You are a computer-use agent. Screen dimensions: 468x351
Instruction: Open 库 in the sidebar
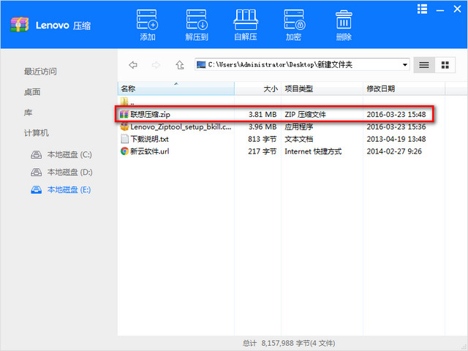28,113
